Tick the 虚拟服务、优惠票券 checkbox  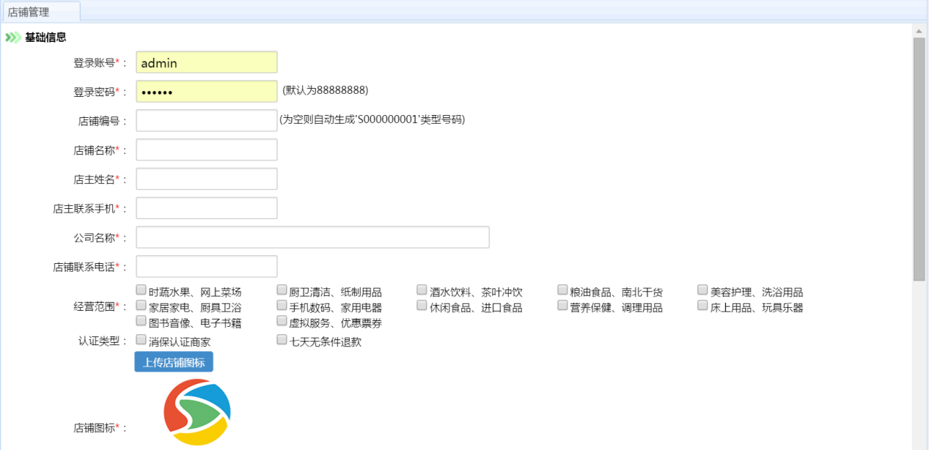click(x=282, y=321)
